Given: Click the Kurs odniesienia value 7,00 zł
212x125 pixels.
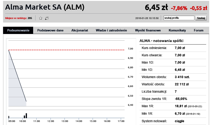Looking at the screenshot, I should click(x=180, y=48).
